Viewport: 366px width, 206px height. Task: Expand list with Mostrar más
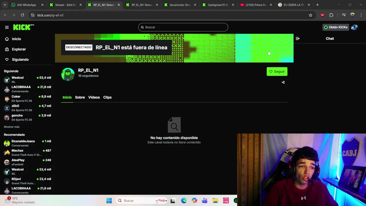[12, 127]
